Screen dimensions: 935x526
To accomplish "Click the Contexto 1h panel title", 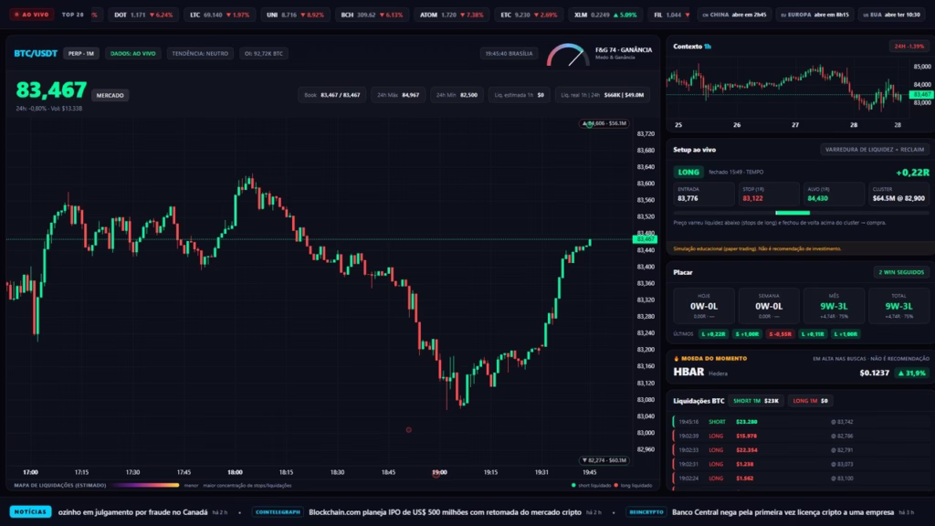I will pos(692,46).
